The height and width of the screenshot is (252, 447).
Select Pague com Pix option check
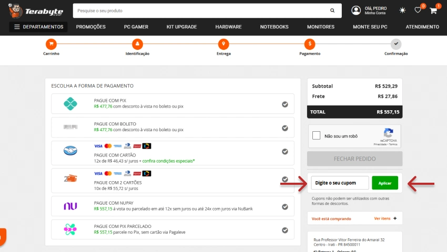285,104
